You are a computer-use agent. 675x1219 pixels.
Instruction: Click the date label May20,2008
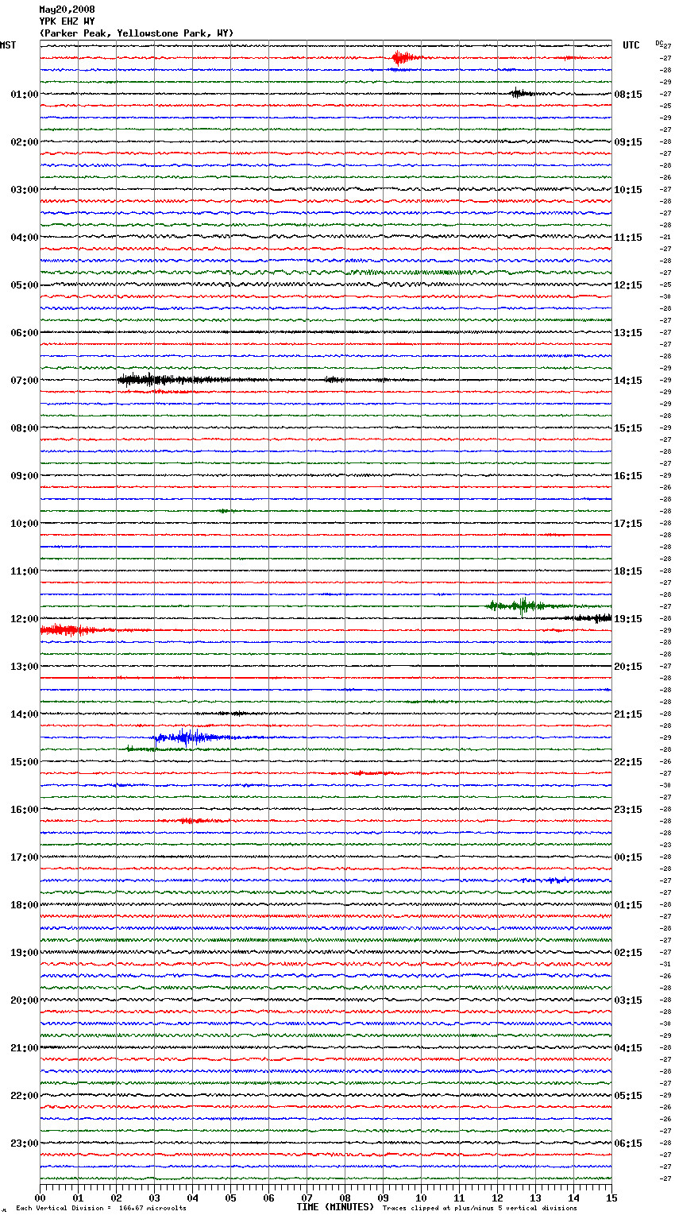tap(67, 10)
